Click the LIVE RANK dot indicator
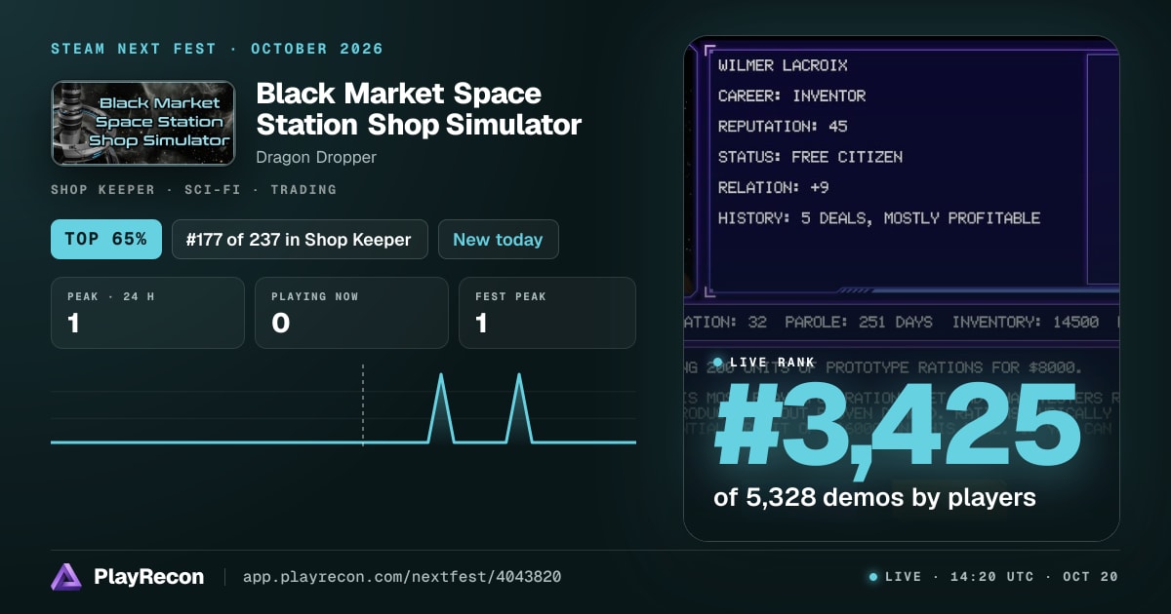Viewport: 1171px width, 614px height. [718, 363]
